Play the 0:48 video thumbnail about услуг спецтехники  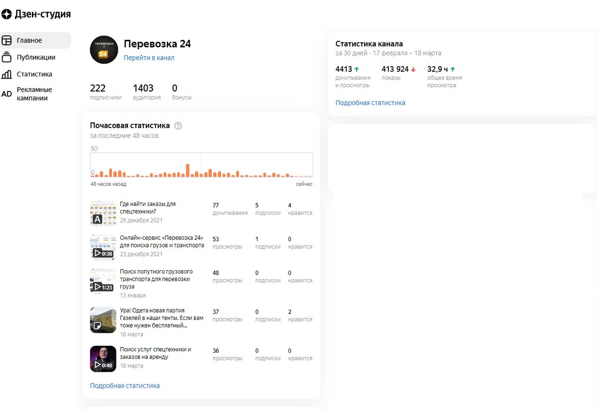tap(103, 359)
